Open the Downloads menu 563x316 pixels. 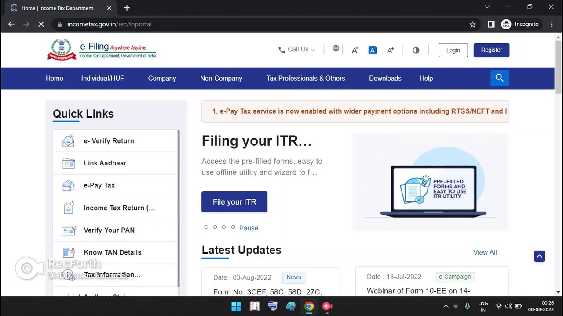(x=385, y=78)
